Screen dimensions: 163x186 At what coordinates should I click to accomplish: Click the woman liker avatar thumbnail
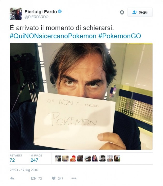95,158
